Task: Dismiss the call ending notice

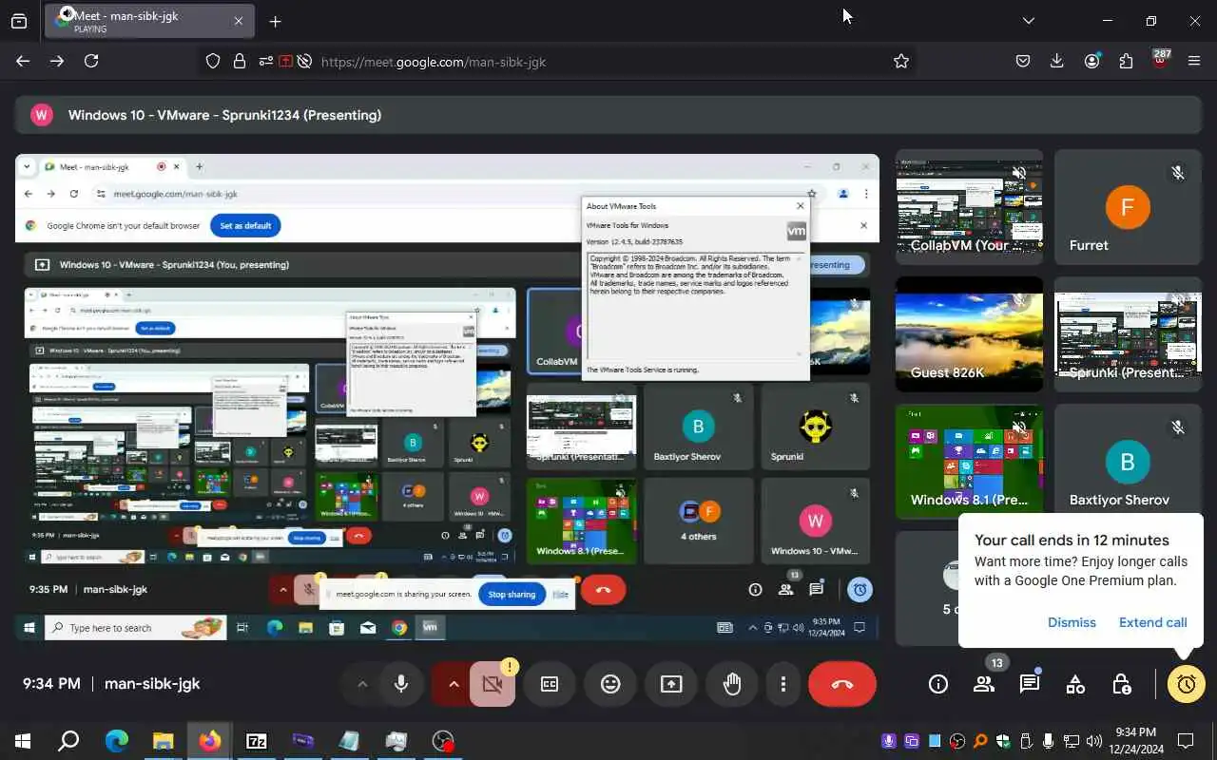Action: pyautogui.click(x=1072, y=622)
